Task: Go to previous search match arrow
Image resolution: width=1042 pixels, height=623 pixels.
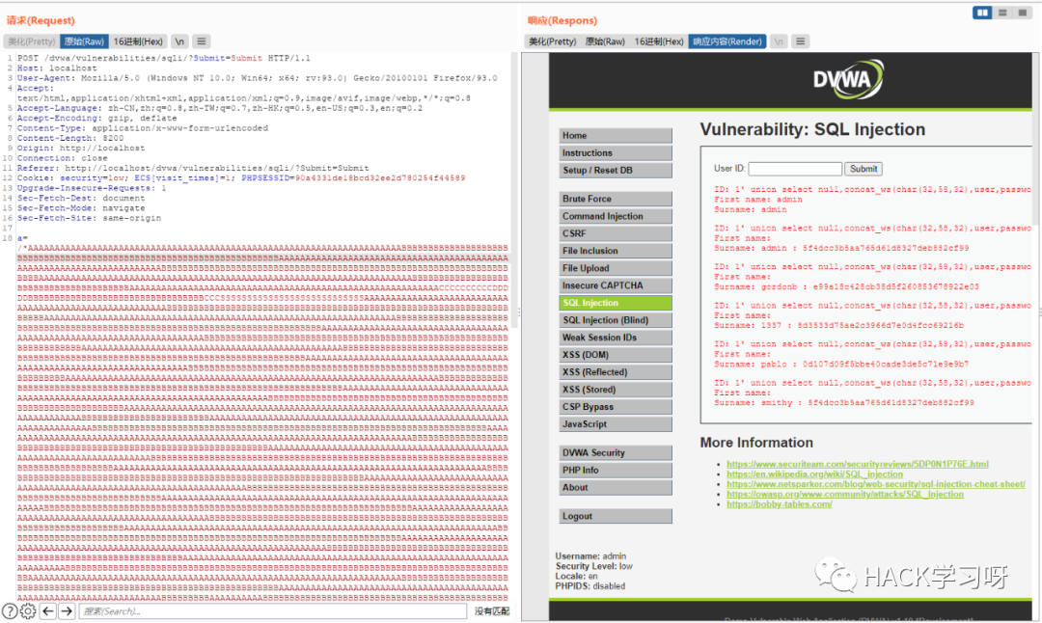Action: 48,611
